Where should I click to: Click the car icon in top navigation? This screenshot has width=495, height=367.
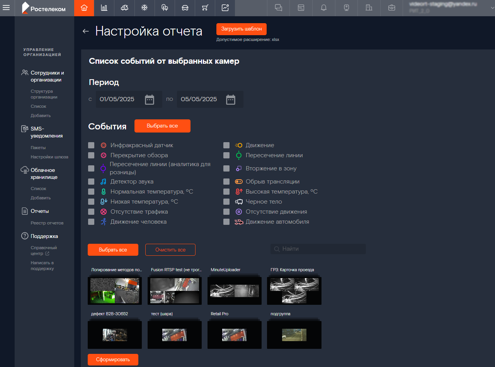pyautogui.click(x=185, y=8)
